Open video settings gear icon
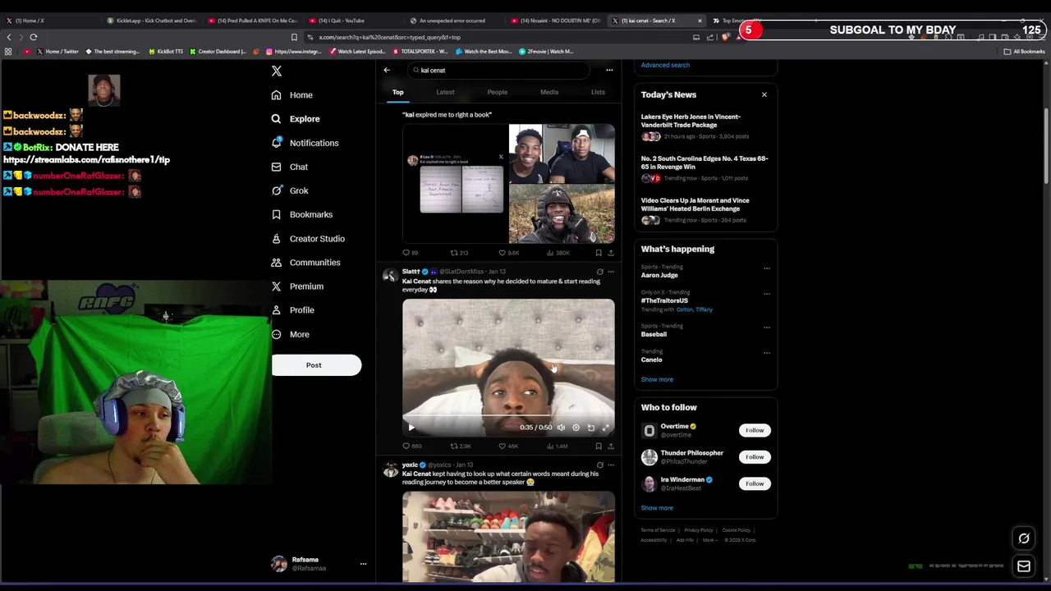The height and width of the screenshot is (591, 1051). [576, 428]
